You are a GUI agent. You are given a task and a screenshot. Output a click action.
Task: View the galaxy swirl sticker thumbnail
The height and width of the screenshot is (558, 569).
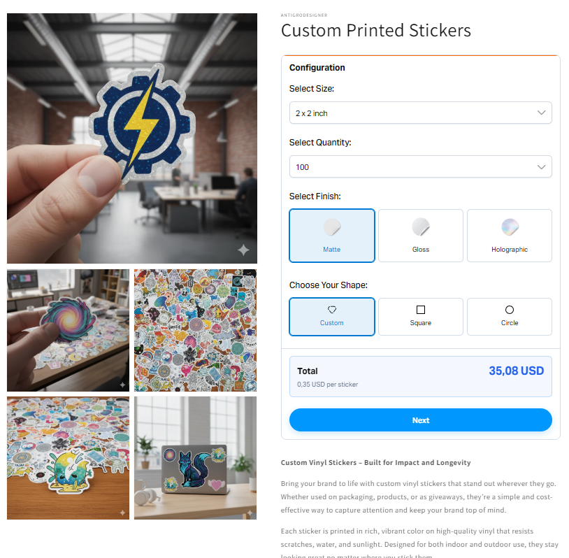[69, 330]
